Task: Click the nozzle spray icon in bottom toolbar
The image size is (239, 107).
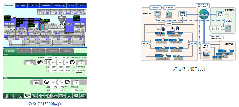Action: coord(55,96)
